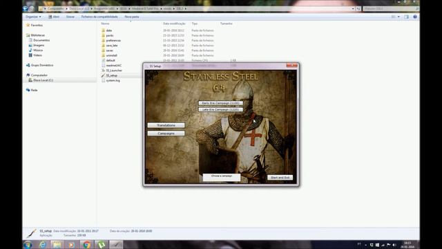Click the Start and Exit button
Image resolution: width=442 pixels, height=249 pixels.
point(280,178)
